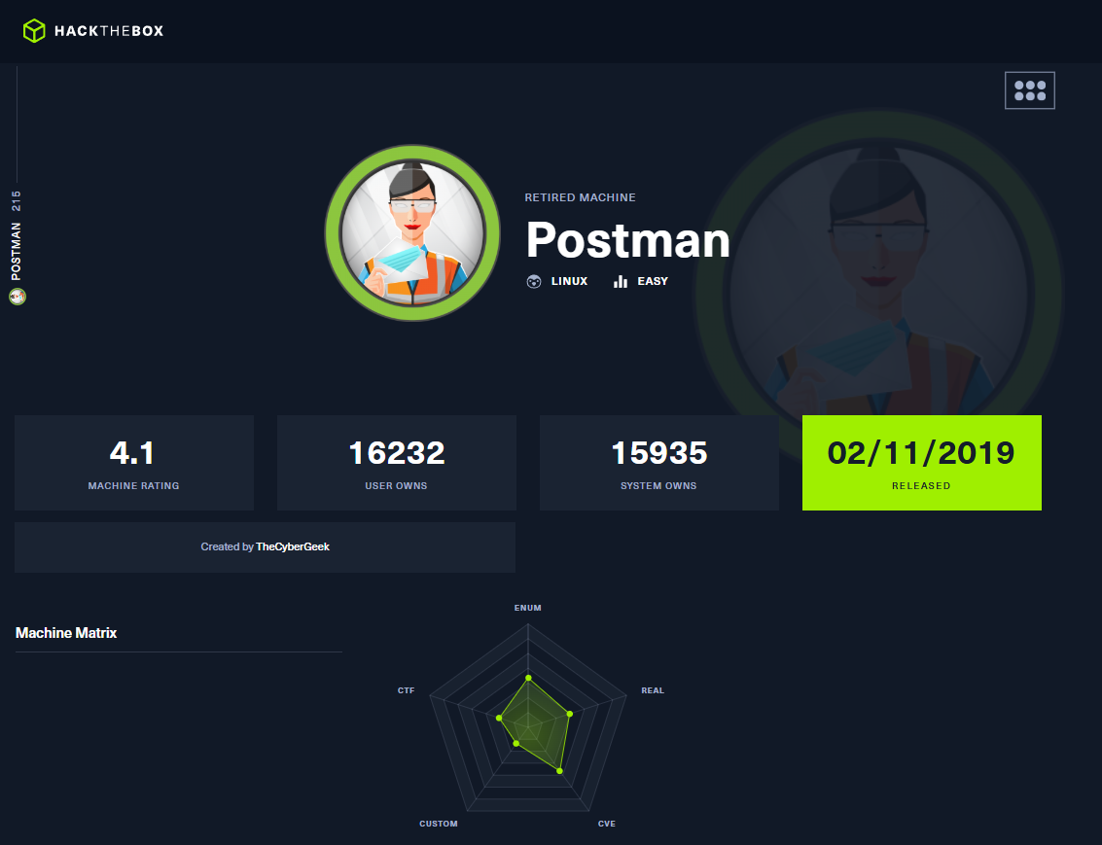Click the Postman machine title
This screenshot has width=1102, height=845.
(x=627, y=239)
